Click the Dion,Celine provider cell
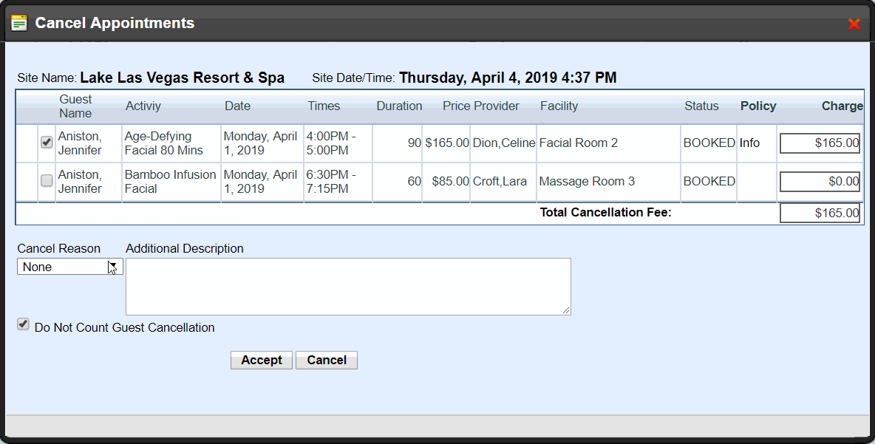The width and height of the screenshot is (875, 444). tap(504, 143)
